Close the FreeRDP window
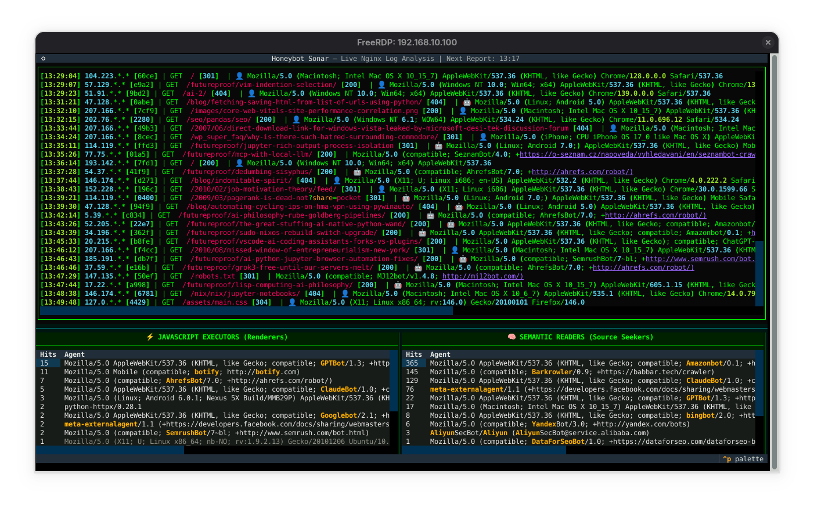 768,42
